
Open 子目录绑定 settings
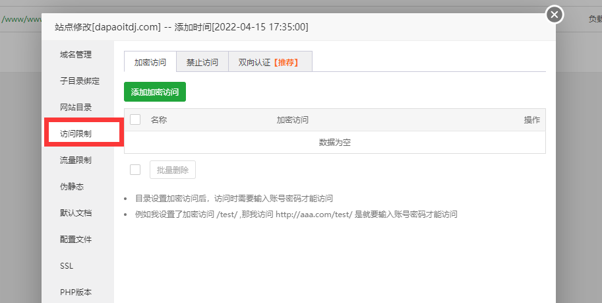(80, 81)
